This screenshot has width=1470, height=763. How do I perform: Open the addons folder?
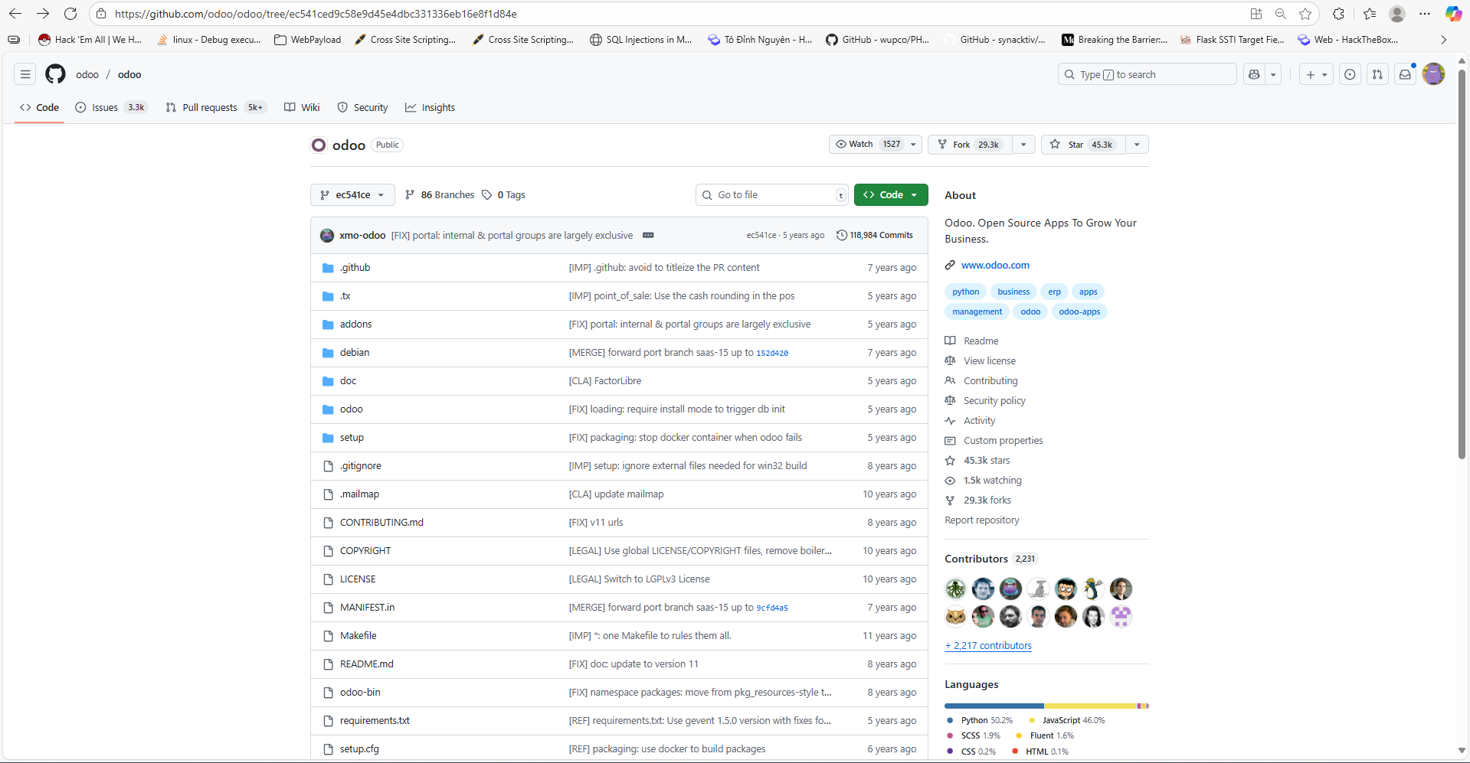click(x=355, y=324)
